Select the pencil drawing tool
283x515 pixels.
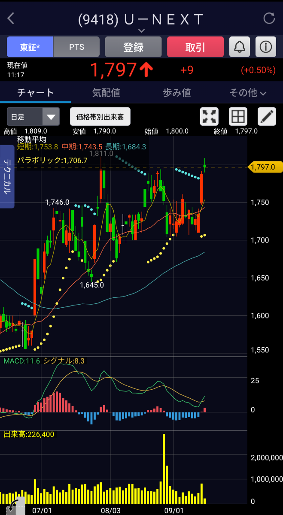point(267,116)
